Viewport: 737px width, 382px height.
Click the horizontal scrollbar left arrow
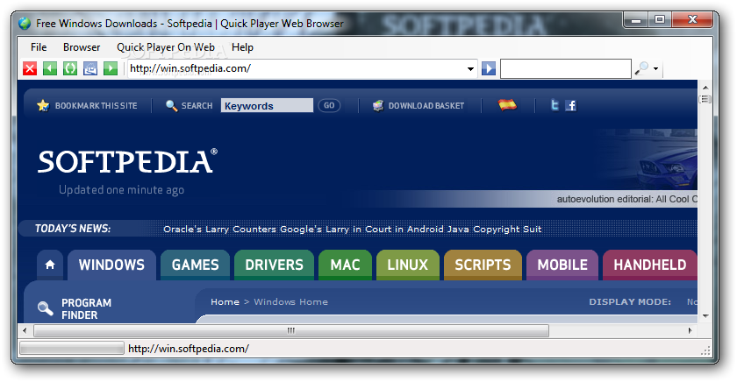pos(25,330)
